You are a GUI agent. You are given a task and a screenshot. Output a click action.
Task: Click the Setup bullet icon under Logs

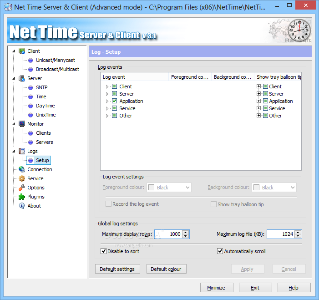[x=30, y=160]
